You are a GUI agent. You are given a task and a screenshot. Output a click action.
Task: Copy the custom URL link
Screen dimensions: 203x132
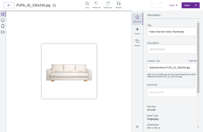pyautogui.click(x=193, y=61)
